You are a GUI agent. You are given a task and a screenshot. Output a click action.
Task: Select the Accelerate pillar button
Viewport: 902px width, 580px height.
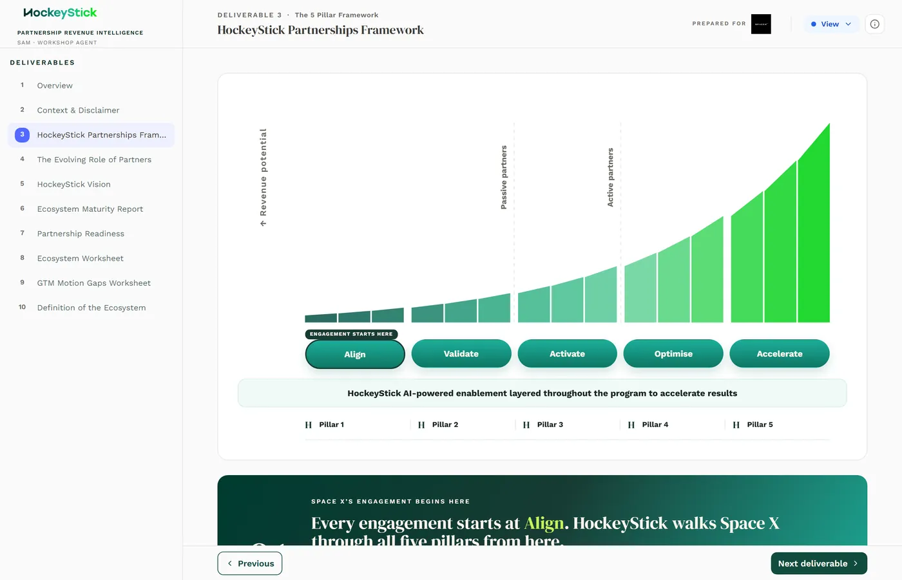click(x=780, y=353)
